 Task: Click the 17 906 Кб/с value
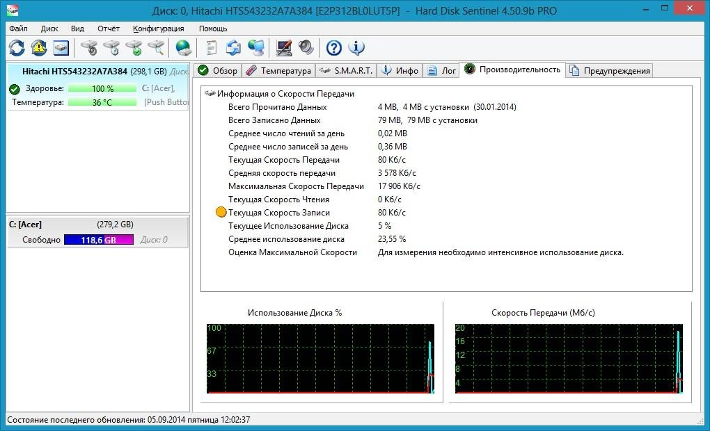[399, 186]
